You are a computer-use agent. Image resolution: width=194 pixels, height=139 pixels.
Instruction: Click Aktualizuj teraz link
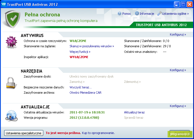134,112
